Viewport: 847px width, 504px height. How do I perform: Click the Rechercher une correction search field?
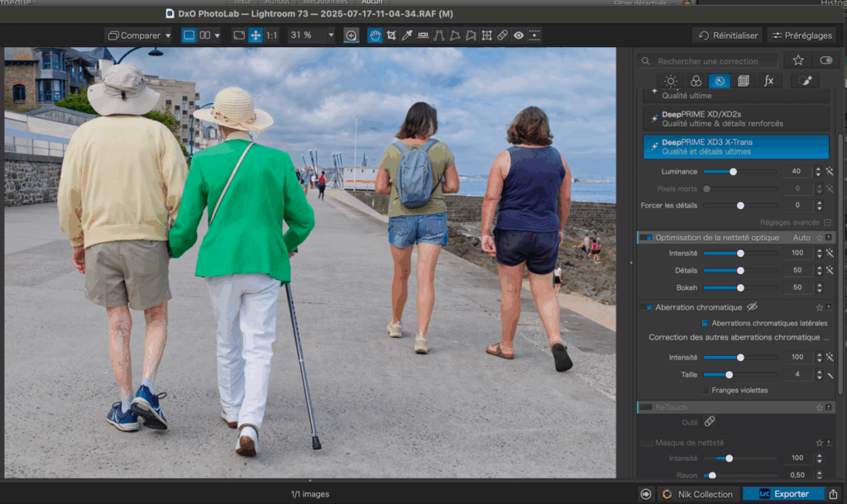point(709,61)
